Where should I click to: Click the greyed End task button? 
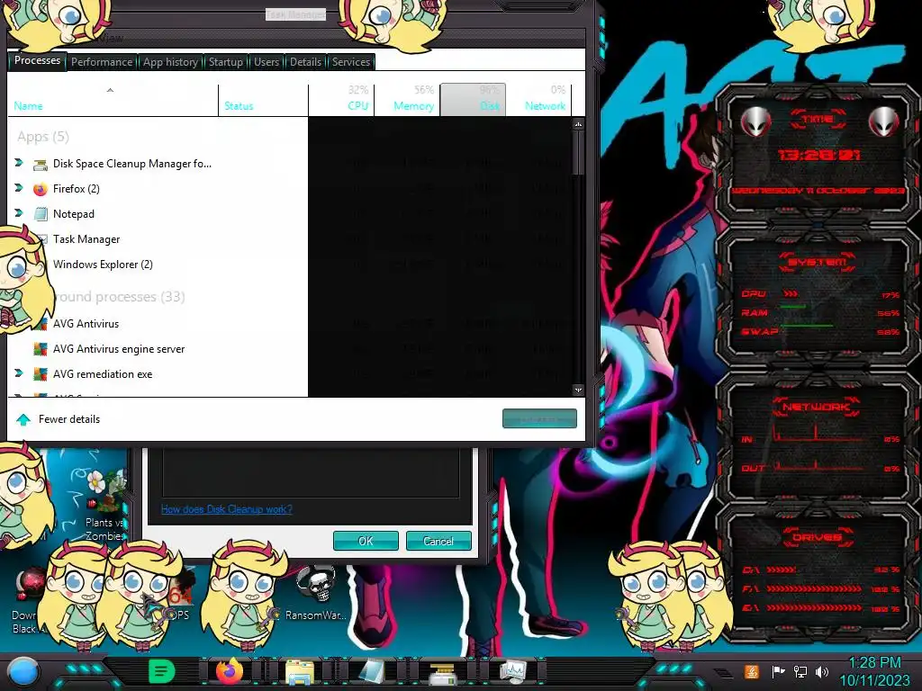(x=539, y=419)
